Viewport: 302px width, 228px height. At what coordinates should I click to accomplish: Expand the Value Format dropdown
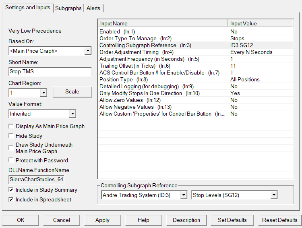pyautogui.click(x=72, y=114)
